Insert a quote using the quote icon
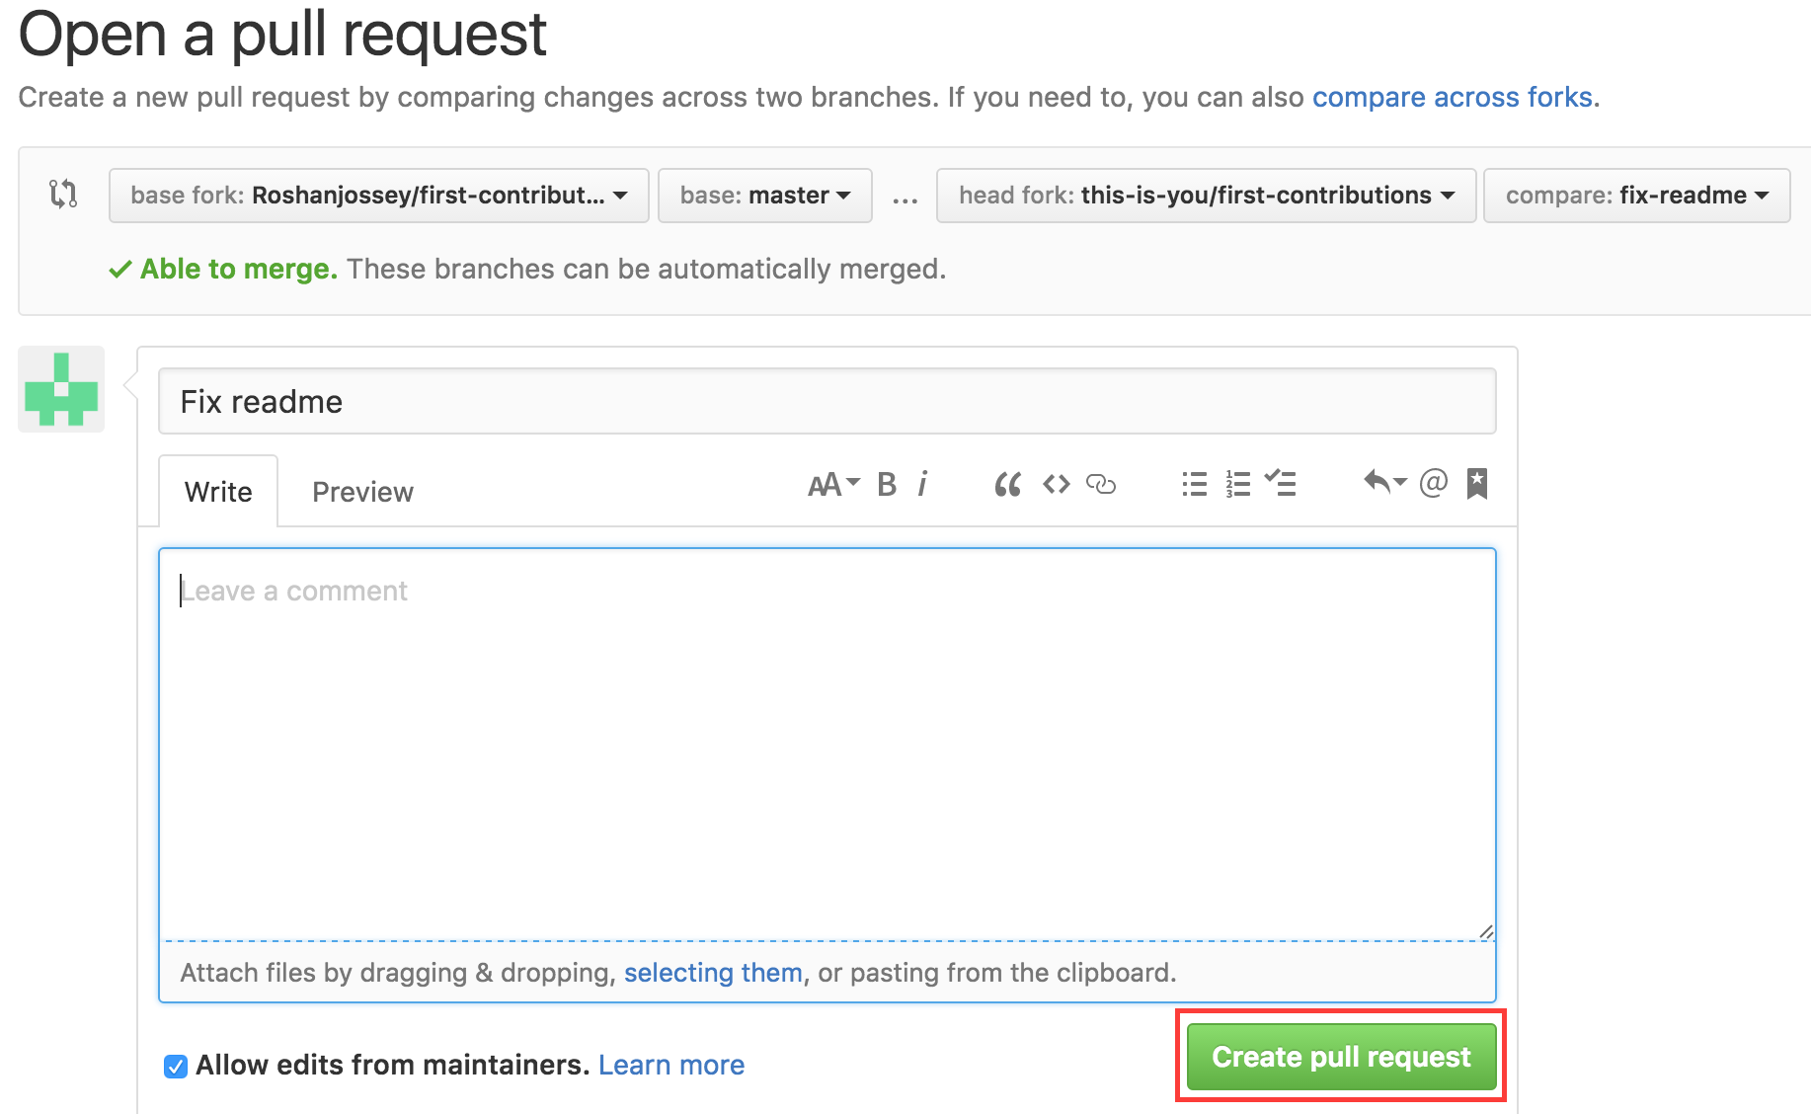Viewport: 1811px width, 1114px height. coord(1007,484)
